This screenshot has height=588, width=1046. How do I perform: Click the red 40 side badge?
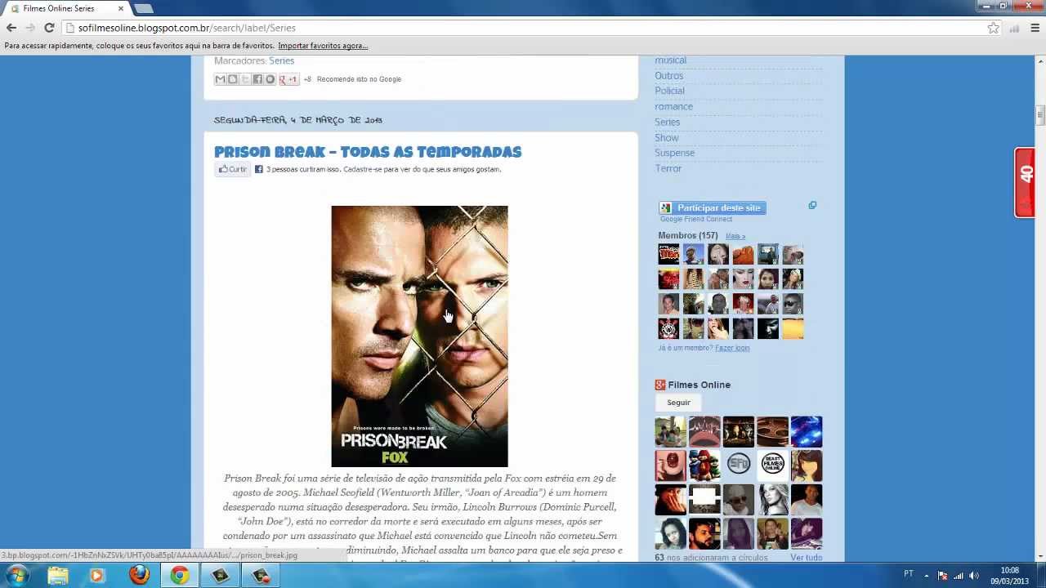click(1026, 183)
